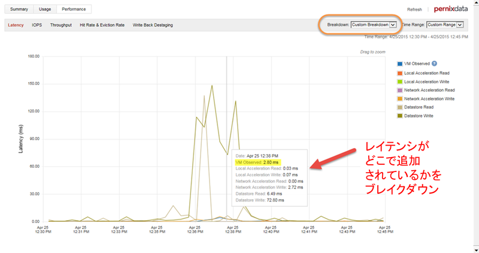Click the Local Acceleration Write legend label
Viewport: 479px width, 253px height.
(426, 82)
